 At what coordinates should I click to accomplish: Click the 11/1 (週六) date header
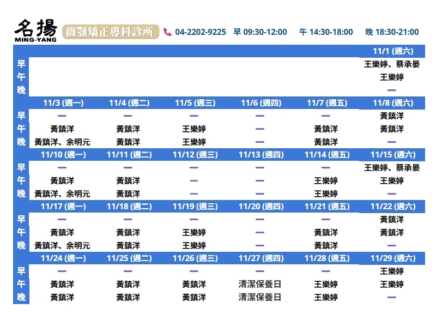tap(392, 51)
